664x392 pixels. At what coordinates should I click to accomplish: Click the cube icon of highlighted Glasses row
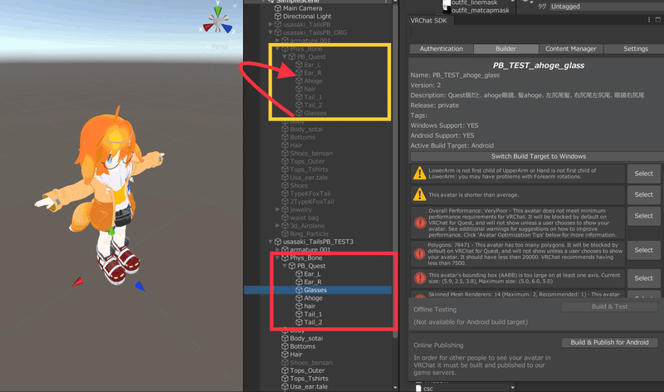[299, 290]
